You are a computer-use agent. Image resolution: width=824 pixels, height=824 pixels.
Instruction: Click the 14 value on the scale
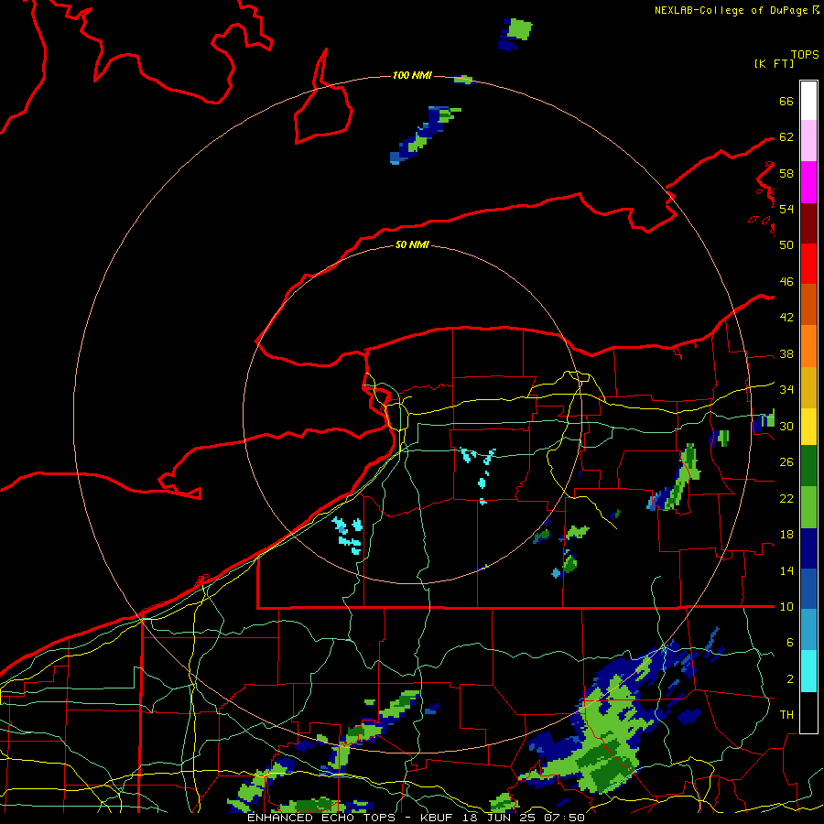point(786,570)
